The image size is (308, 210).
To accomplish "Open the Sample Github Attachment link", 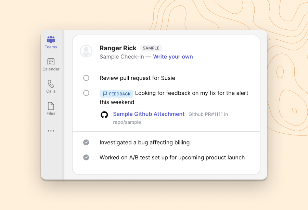I will [x=149, y=114].
